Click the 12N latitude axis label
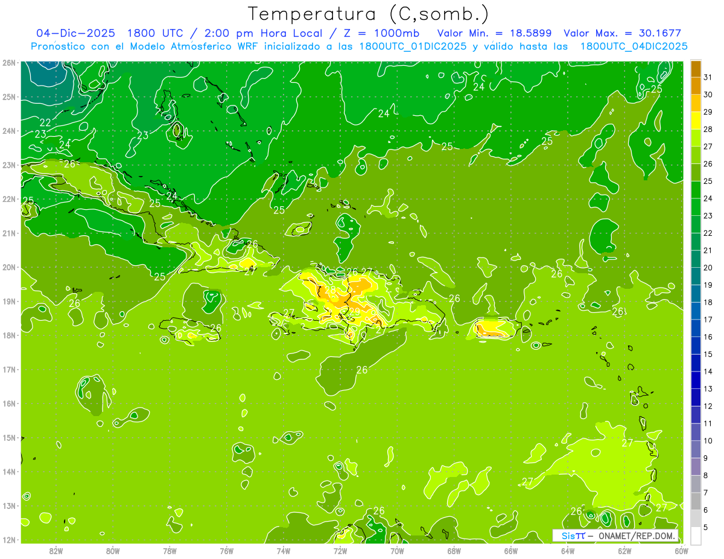724x559 pixels. [8, 540]
